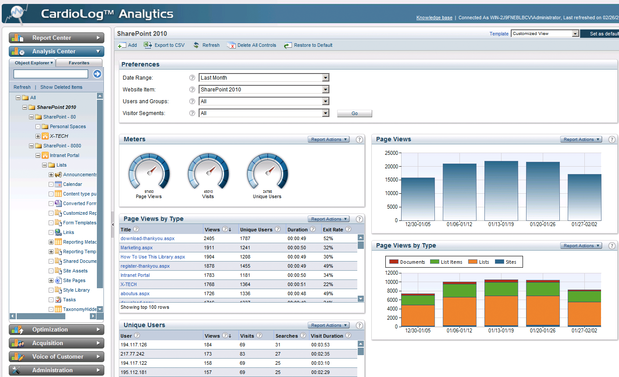Image resolution: width=619 pixels, height=377 pixels.
Task: Open the Users and Groups dropdown
Action: [325, 101]
